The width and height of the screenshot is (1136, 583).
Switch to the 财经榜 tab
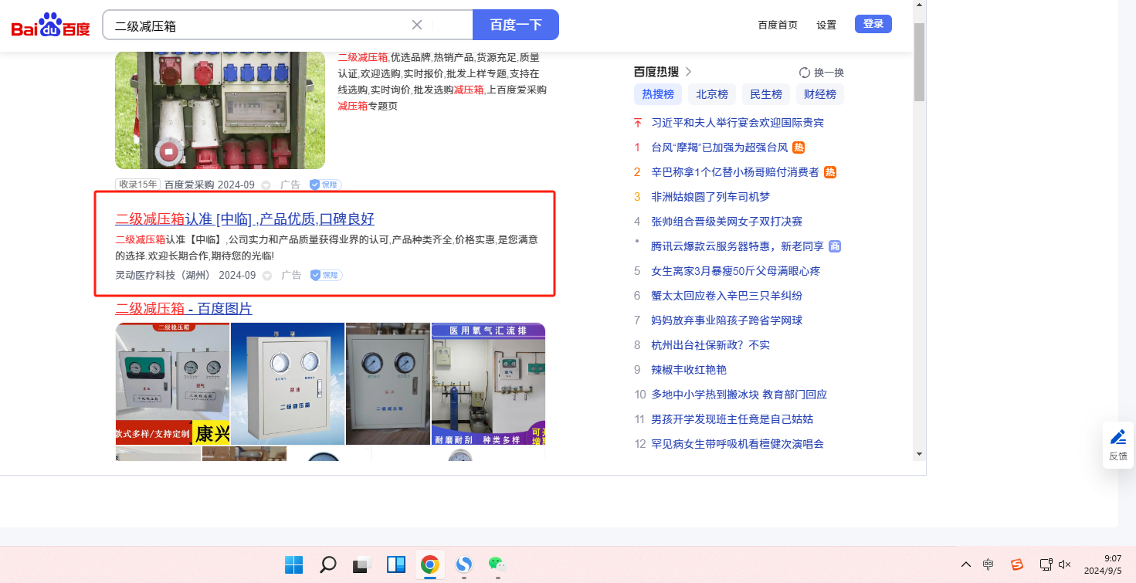pos(820,94)
